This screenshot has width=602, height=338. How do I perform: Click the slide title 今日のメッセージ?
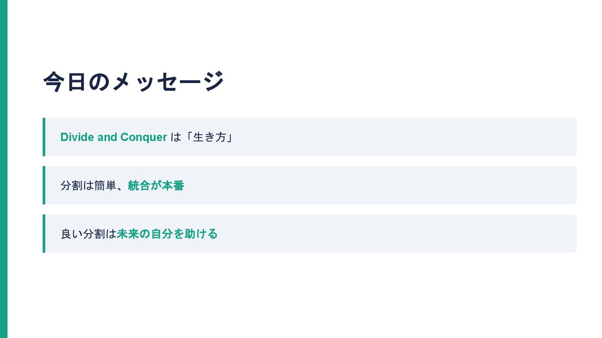tap(134, 81)
